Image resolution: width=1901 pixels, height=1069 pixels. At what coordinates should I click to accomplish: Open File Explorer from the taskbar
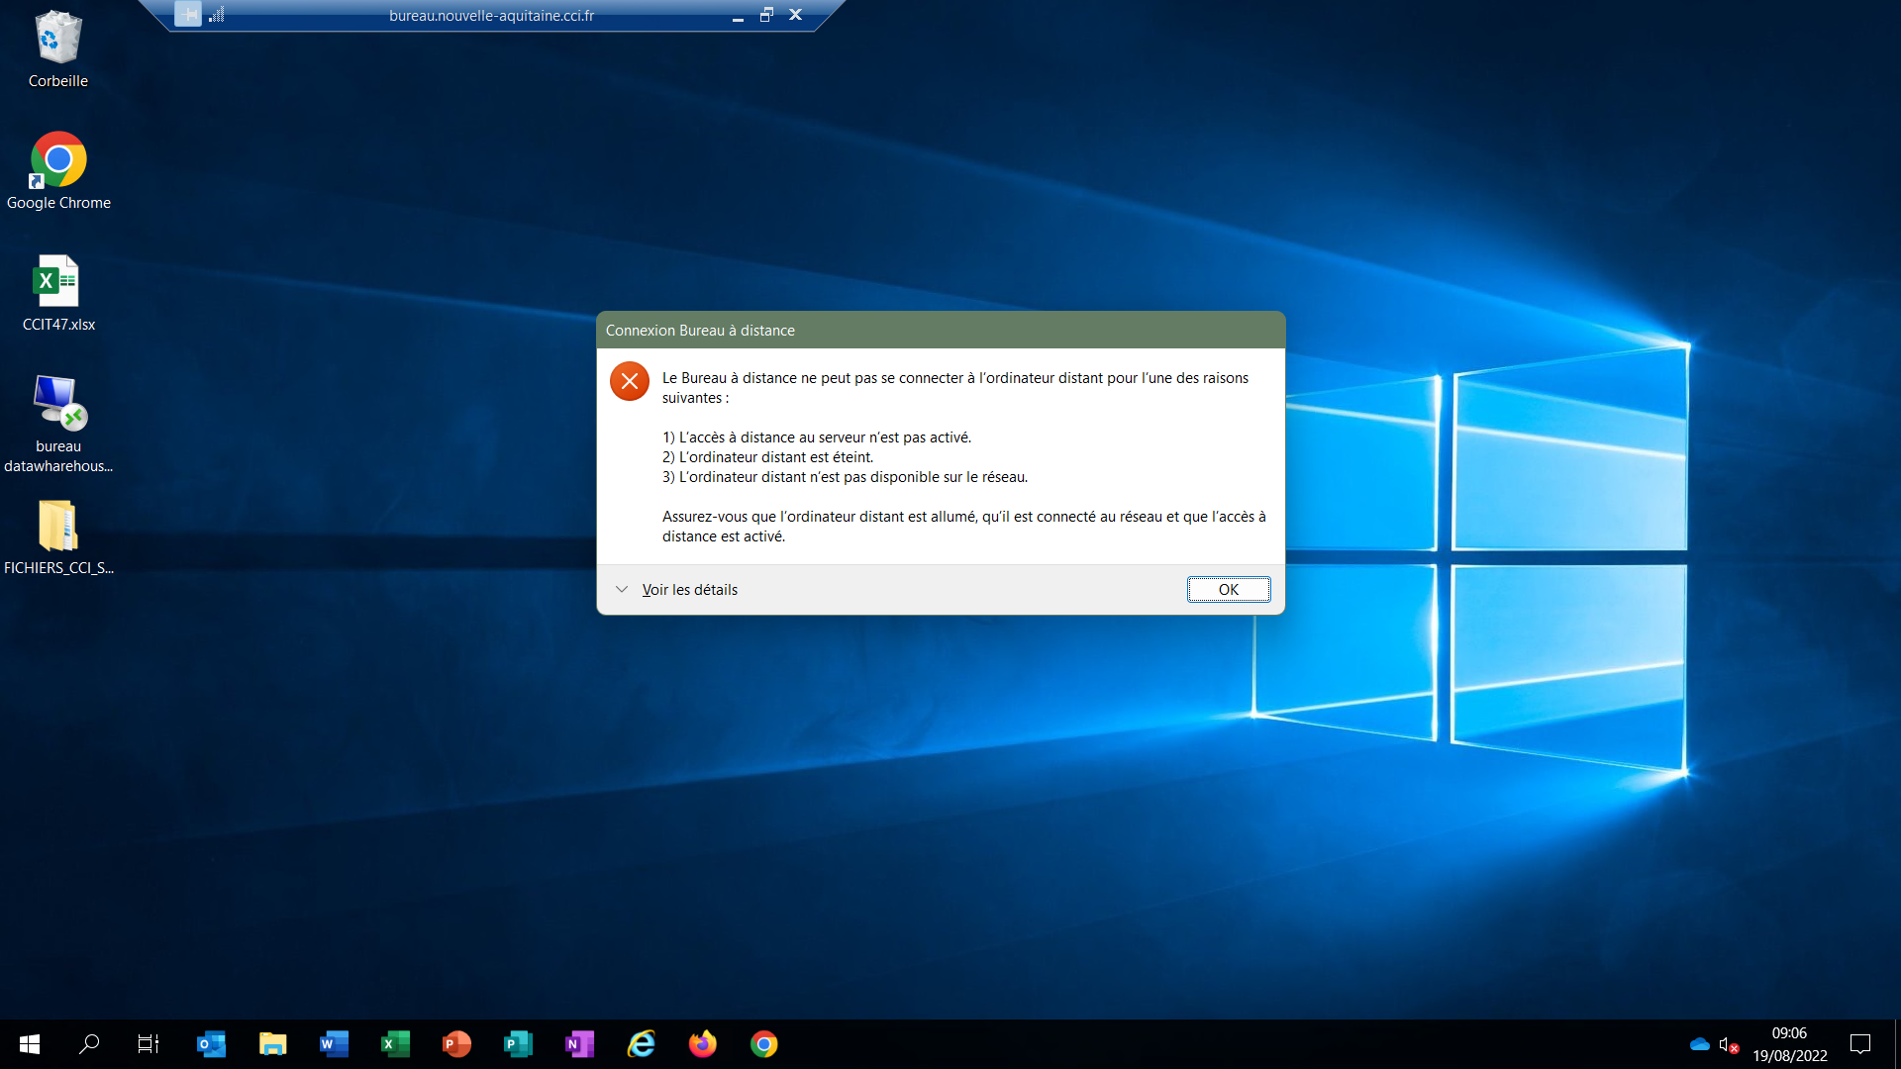(x=272, y=1044)
